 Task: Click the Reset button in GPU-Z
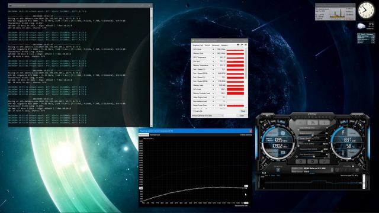click(243, 111)
